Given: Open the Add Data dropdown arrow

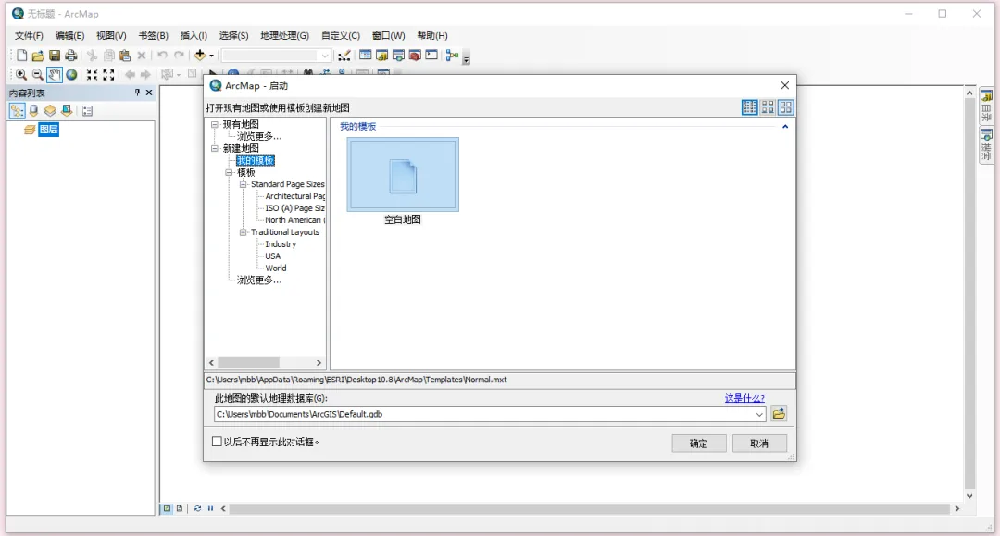Looking at the screenshot, I should (x=212, y=56).
